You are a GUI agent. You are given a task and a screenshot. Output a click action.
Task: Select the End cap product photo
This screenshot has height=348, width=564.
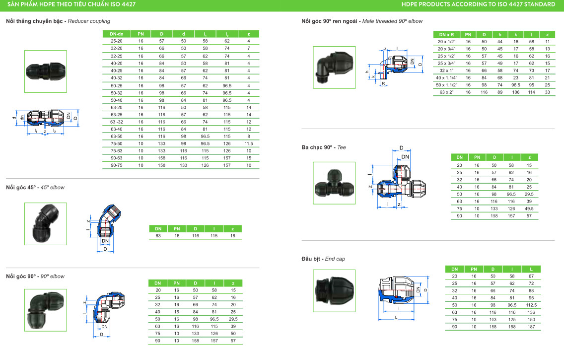coord(334,290)
